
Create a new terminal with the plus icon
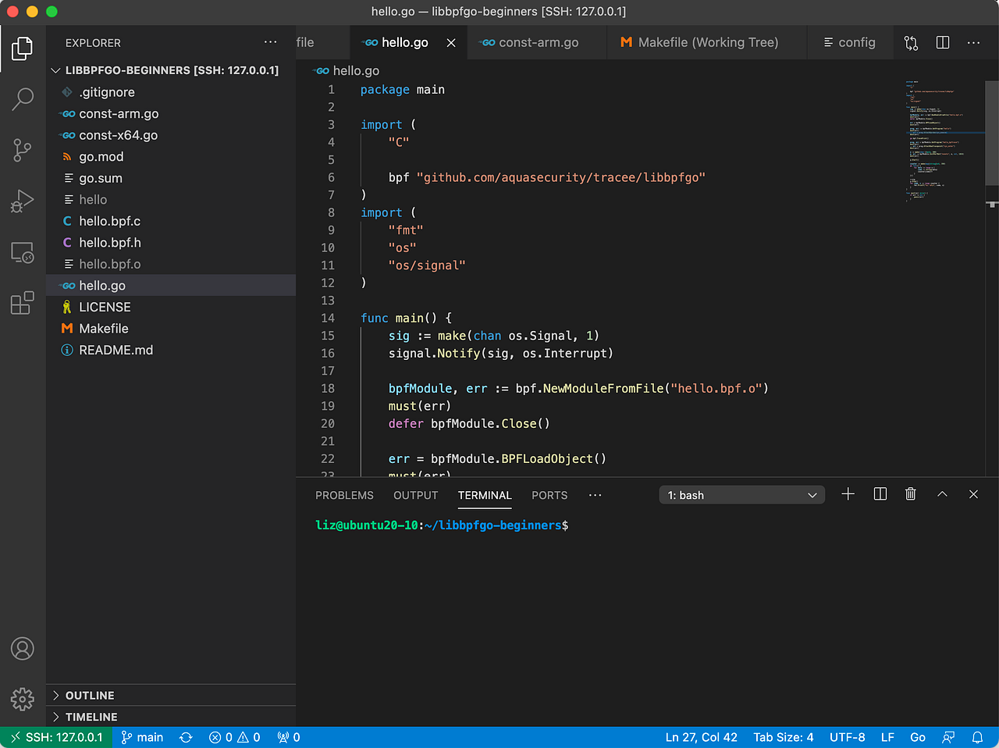pos(848,493)
